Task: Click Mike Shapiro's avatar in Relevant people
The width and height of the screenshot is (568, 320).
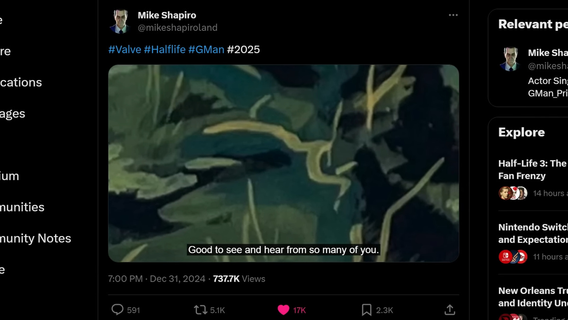Action: point(511,59)
